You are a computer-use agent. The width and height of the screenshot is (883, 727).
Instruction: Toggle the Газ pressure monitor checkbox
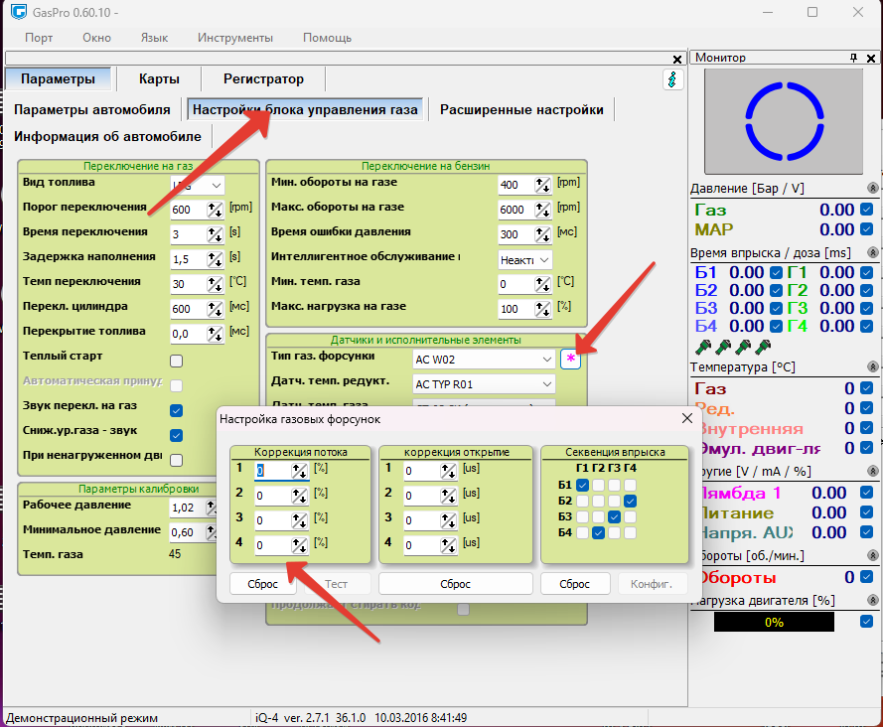click(867, 210)
